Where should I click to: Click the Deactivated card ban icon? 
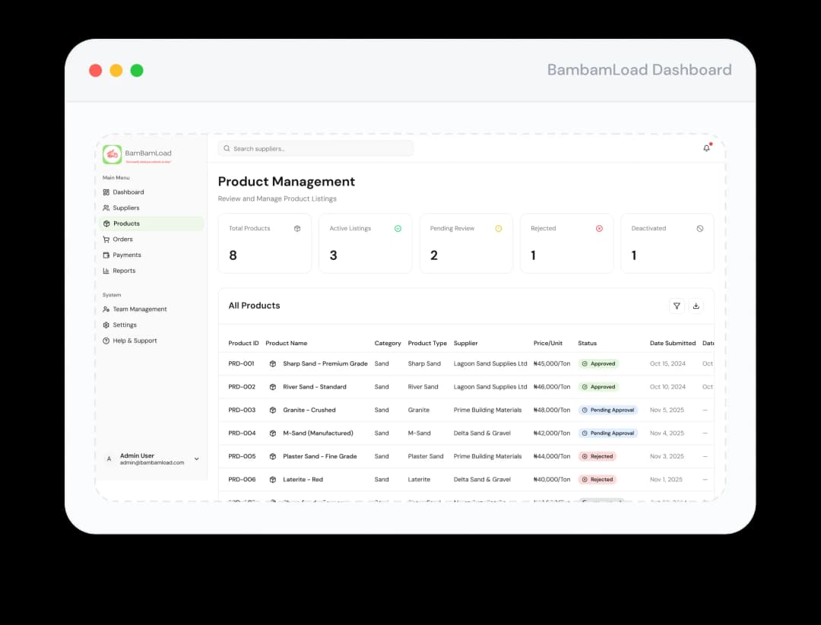point(699,228)
